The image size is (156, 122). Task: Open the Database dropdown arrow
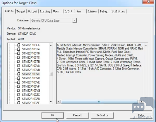coord(74,20)
